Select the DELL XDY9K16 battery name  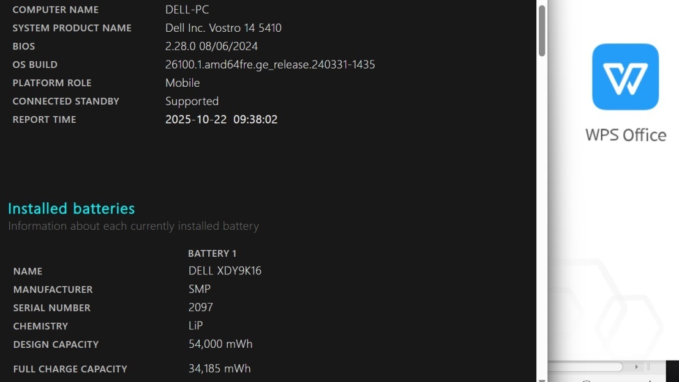(x=225, y=271)
